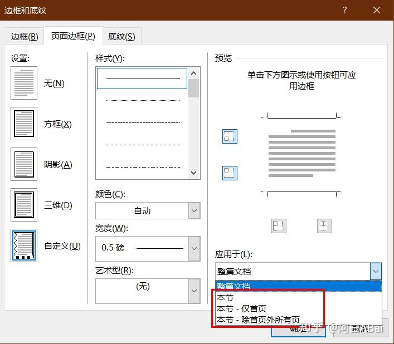394x344 pixels.
Task: Click the style list scroll up arrow
Action: (x=193, y=73)
